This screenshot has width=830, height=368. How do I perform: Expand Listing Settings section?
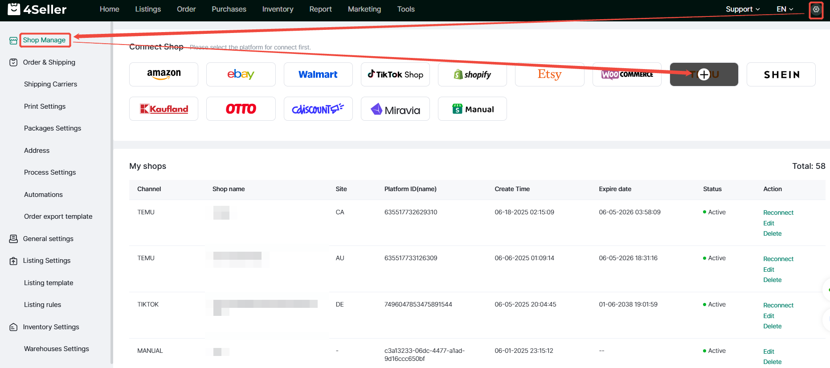pos(47,261)
